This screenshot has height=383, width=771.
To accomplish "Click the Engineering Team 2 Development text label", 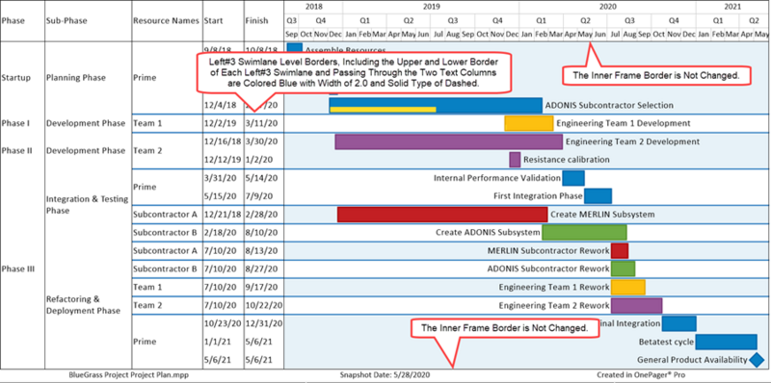I will pyautogui.click(x=632, y=141).
